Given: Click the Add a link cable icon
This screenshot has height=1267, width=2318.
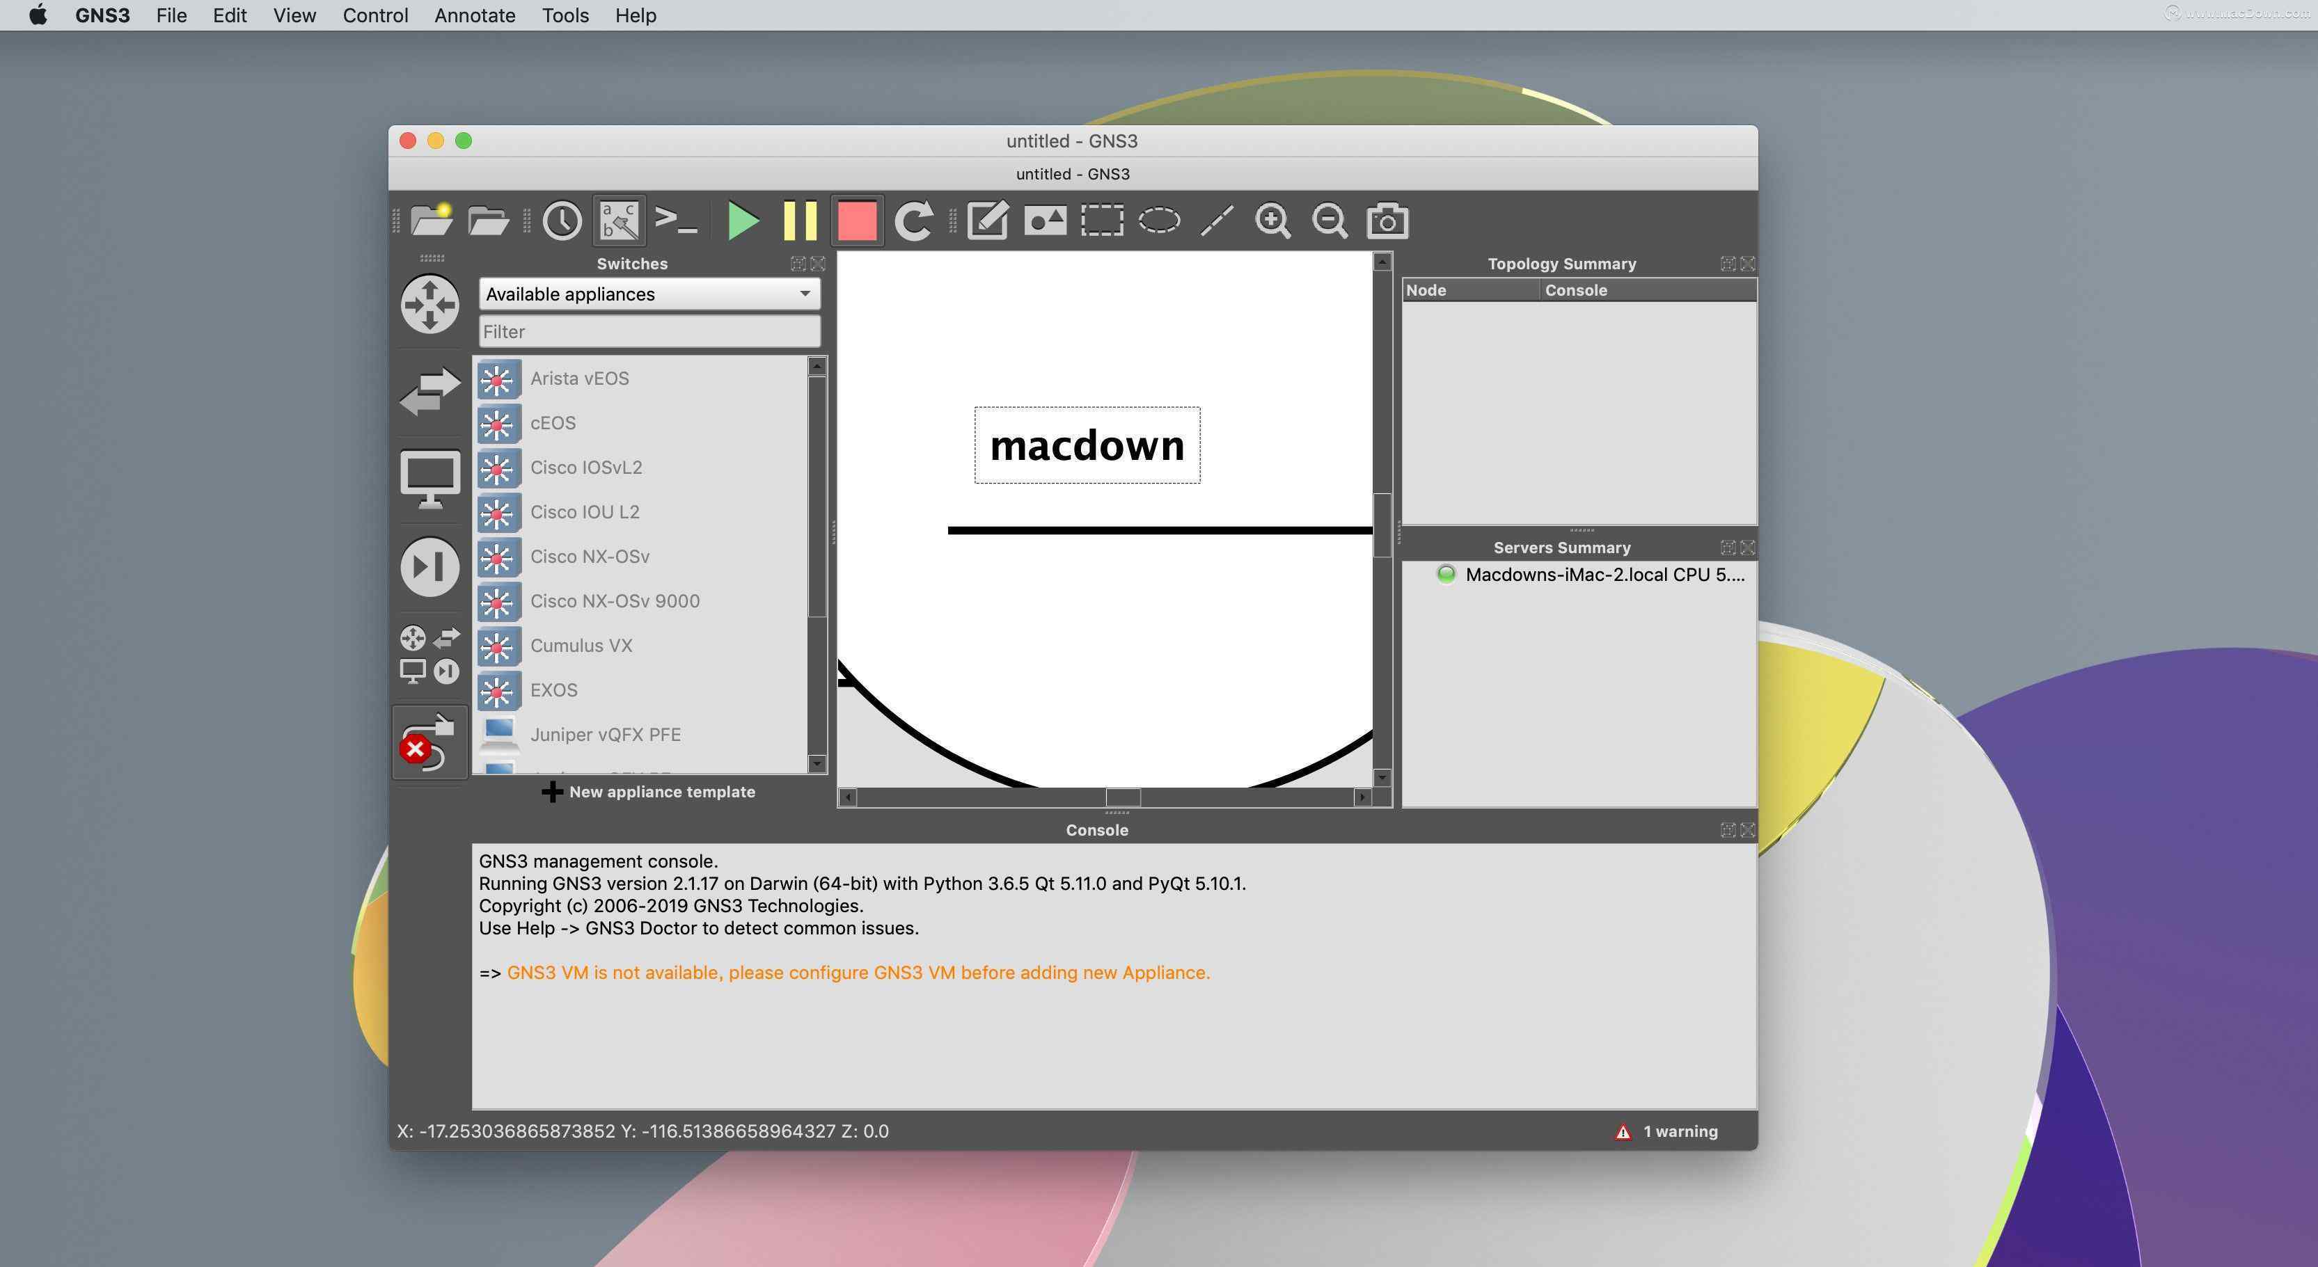Looking at the screenshot, I should pyautogui.click(x=429, y=743).
